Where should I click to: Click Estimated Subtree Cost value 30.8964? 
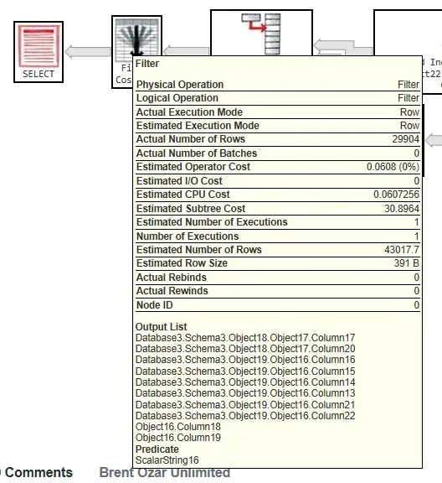point(402,209)
